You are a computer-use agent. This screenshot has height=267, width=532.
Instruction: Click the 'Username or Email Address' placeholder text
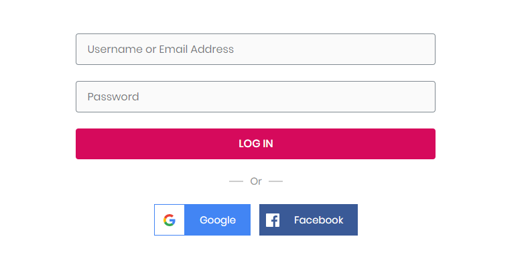[161, 49]
